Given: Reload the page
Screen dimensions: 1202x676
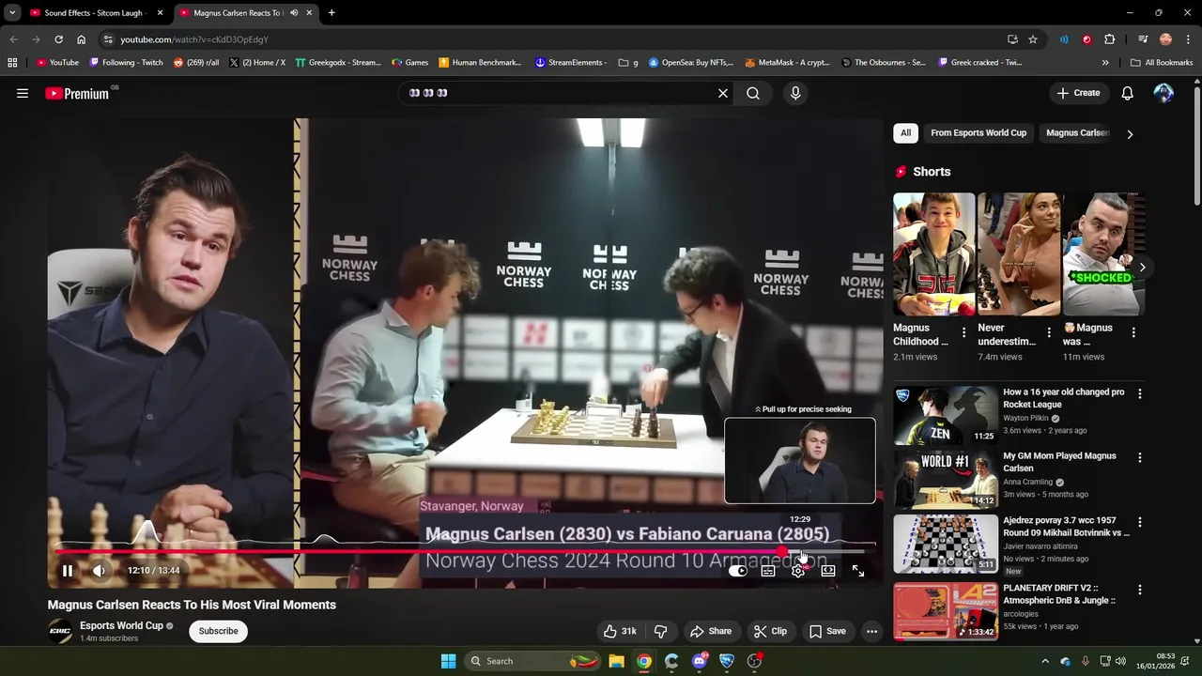Looking at the screenshot, I should click(58, 39).
